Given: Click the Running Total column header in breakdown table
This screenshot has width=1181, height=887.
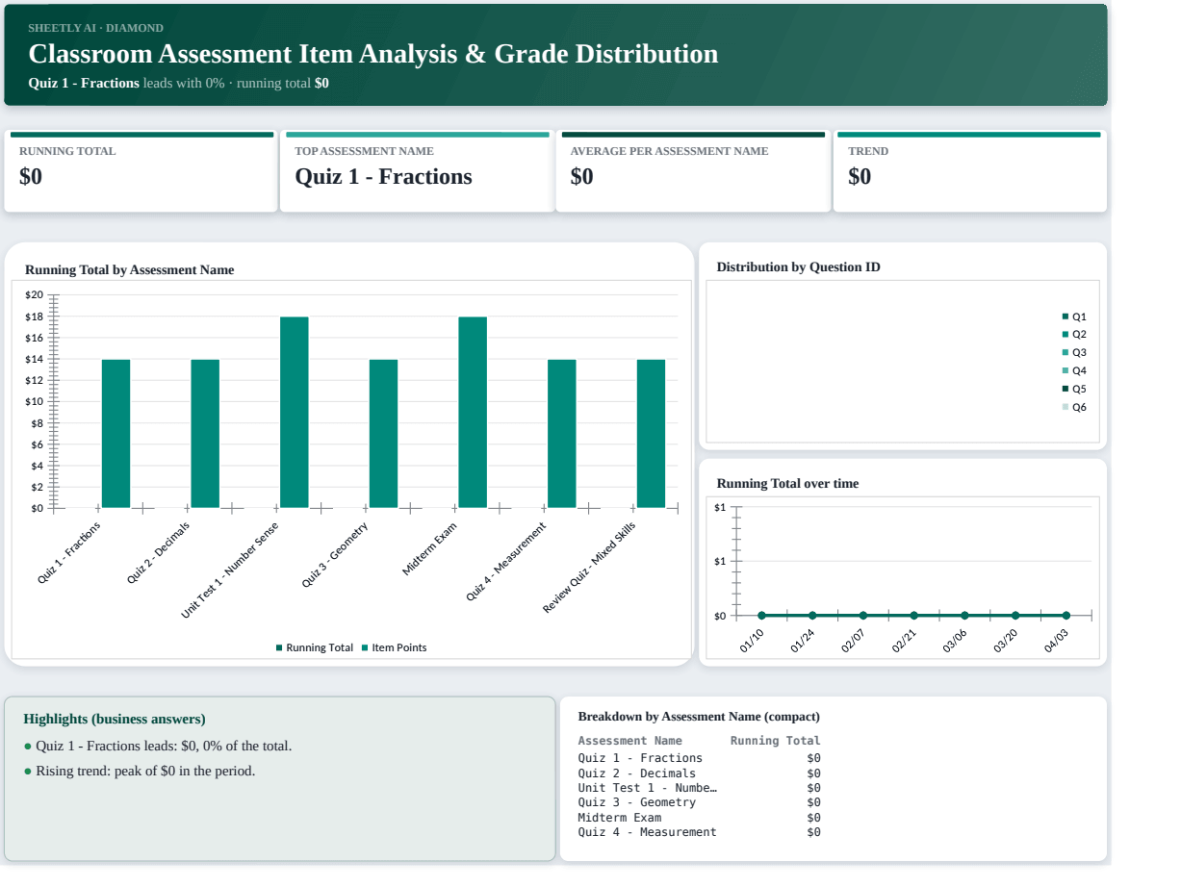Looking at the screenshot, I should 776,741.
